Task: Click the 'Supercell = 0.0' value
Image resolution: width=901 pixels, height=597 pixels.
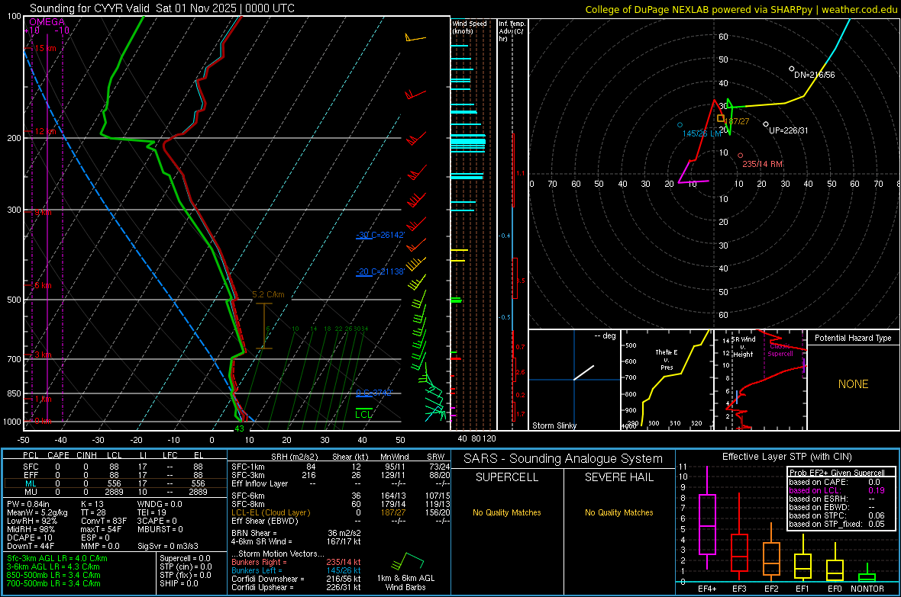Action: [x=185, y=558]
